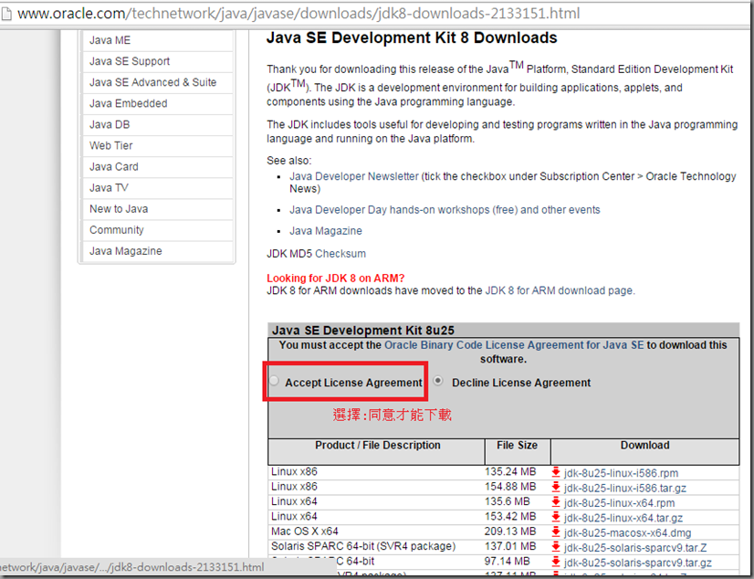Click the File Size column header
Screen dimensions: 754x579
[517, 446]
